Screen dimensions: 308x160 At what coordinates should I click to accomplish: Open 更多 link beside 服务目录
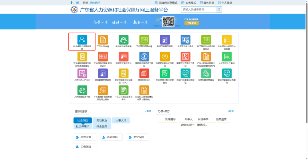click(148, 111)
